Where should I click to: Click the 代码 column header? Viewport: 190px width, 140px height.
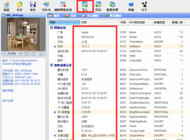click(123, 22)
